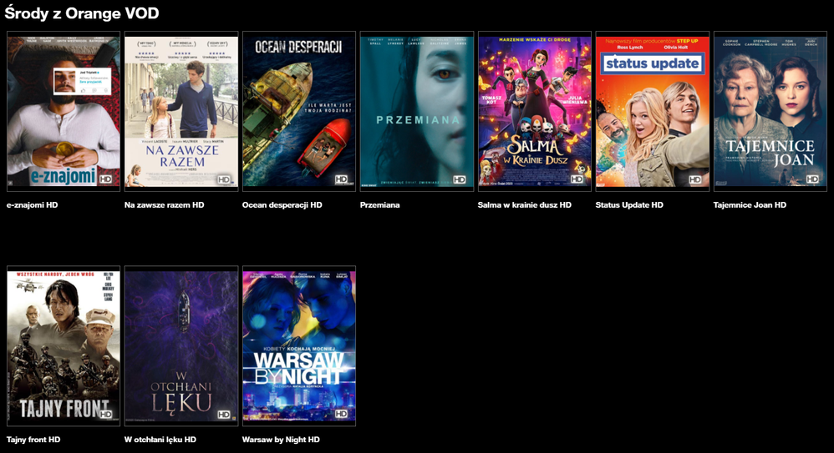Open the e-znajomi movie poster
834x453 pixels.
[64, 112]
